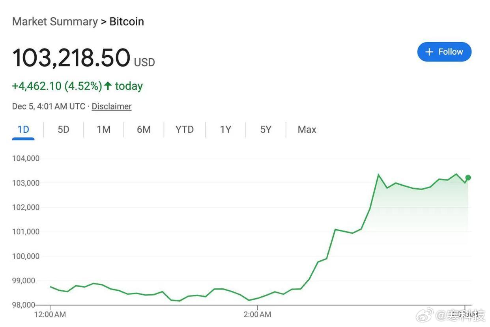The height and width of the screenshot is (327, 490).
Task: Click the 103,218.50 USD price heading
Action: pyautogui.click(x=84, y=58)
